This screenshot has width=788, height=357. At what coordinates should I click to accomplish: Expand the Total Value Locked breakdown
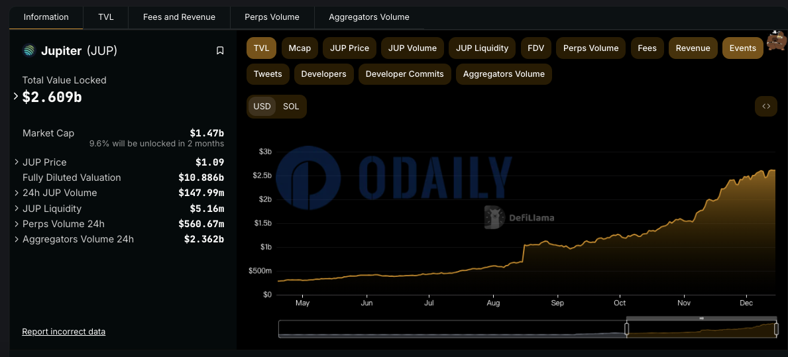click(16, 97)
